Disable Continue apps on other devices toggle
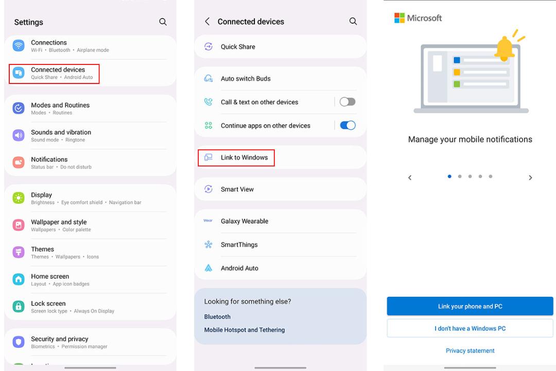This screenshot has width=556, height=371. (x=347, y=125)
